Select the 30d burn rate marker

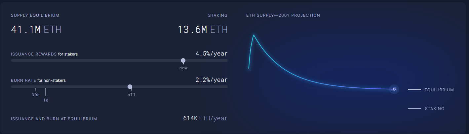(36, 95)
